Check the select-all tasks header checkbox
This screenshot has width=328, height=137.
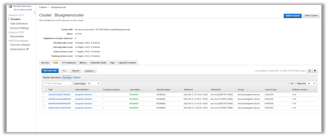click(x=44, y=90)
